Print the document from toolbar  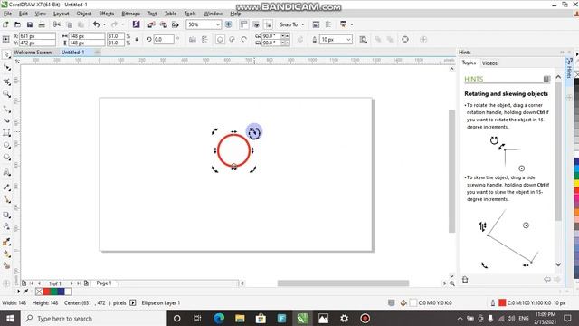(42, 24)
